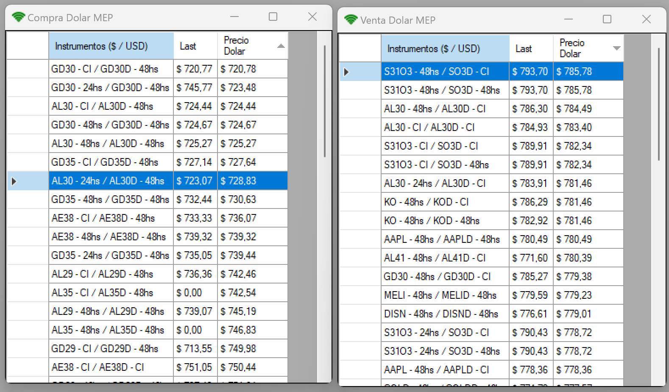Select S31O3 - 24hs / SO3D - 48hs row

(x=482, y=351)
